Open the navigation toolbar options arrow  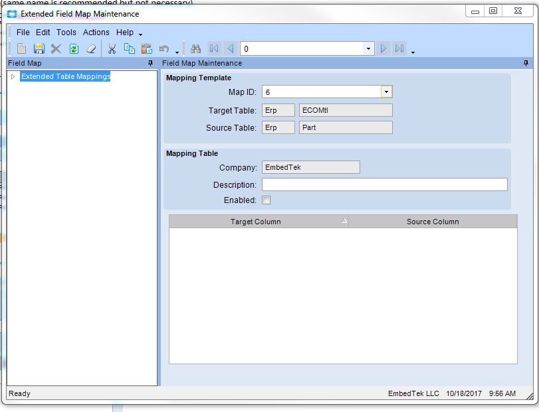413,52
